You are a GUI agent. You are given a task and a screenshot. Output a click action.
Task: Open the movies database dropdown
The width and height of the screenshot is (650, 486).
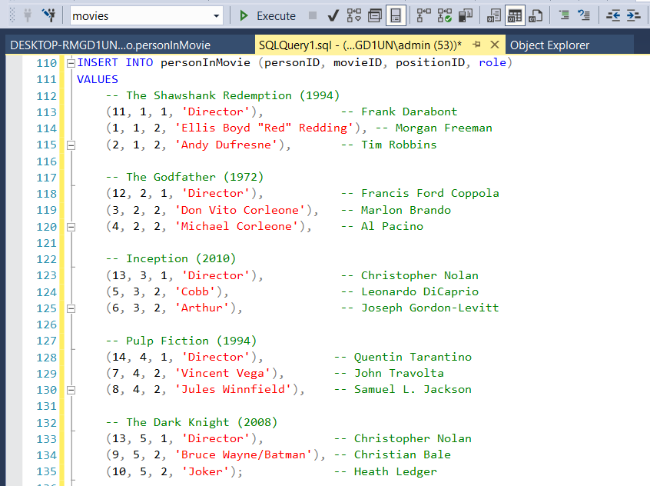(216, 16)
